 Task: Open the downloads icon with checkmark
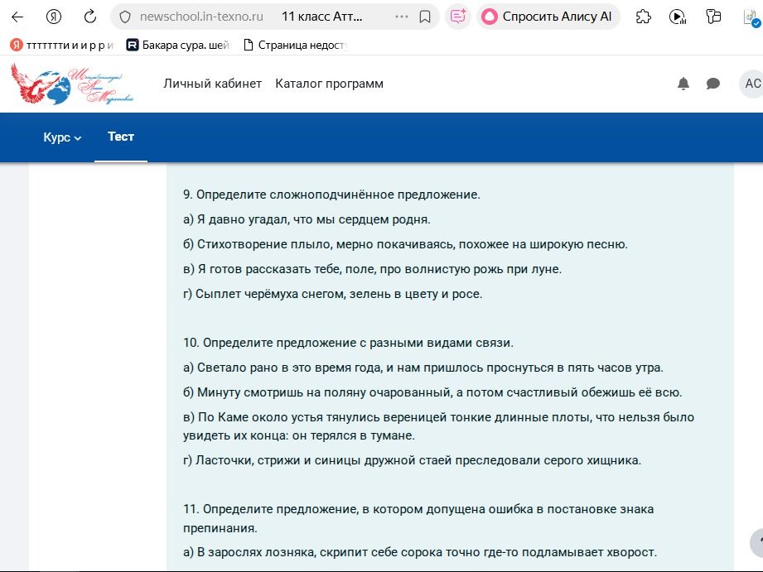pyautogui.click(x=751, y=18)
